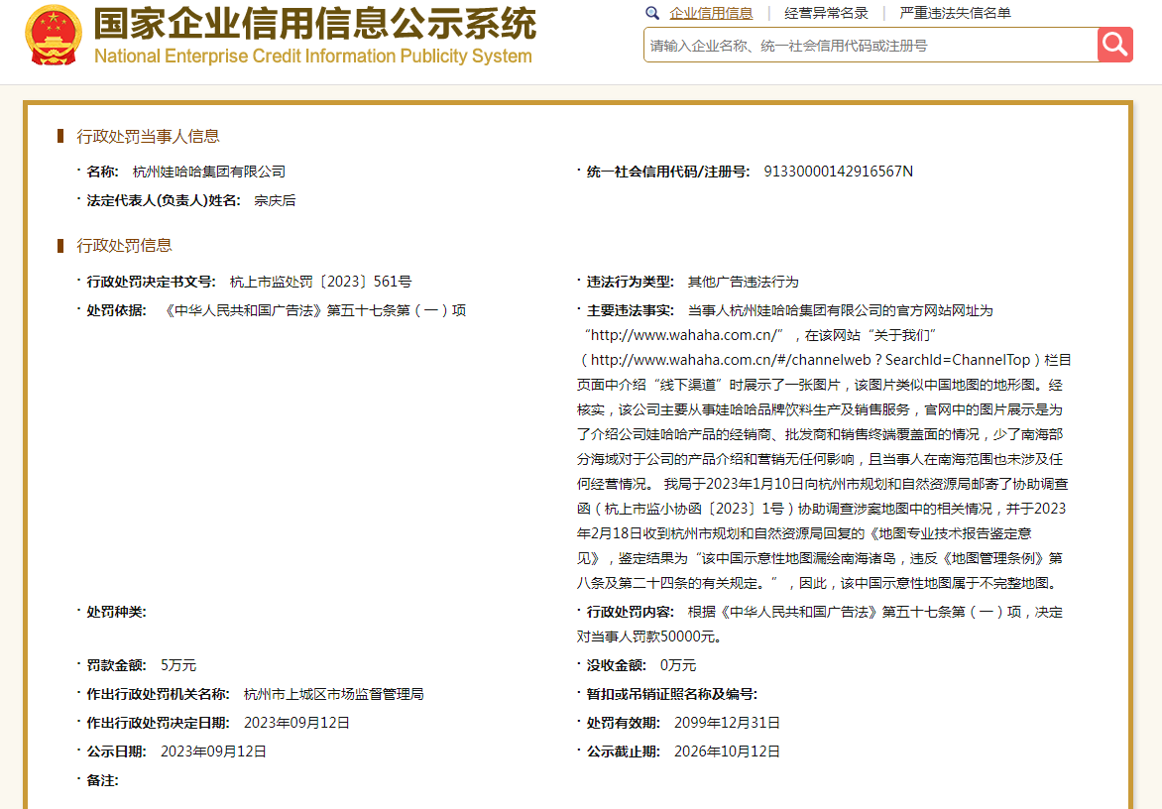
Task: Click the authority name 杭州市上城区市场监督管理局
Action: click(333, 694)
